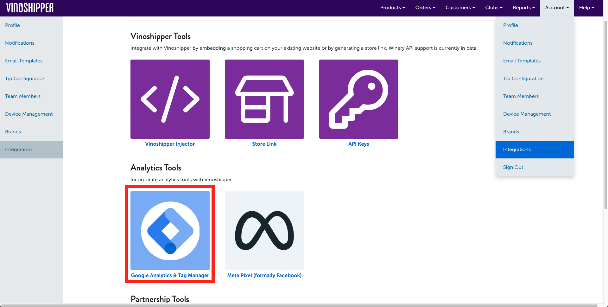Click Meta Pixel (formally Facebook) link
Image resolution: width=608 pixels, height=307 pixels.
coord(264,275)
